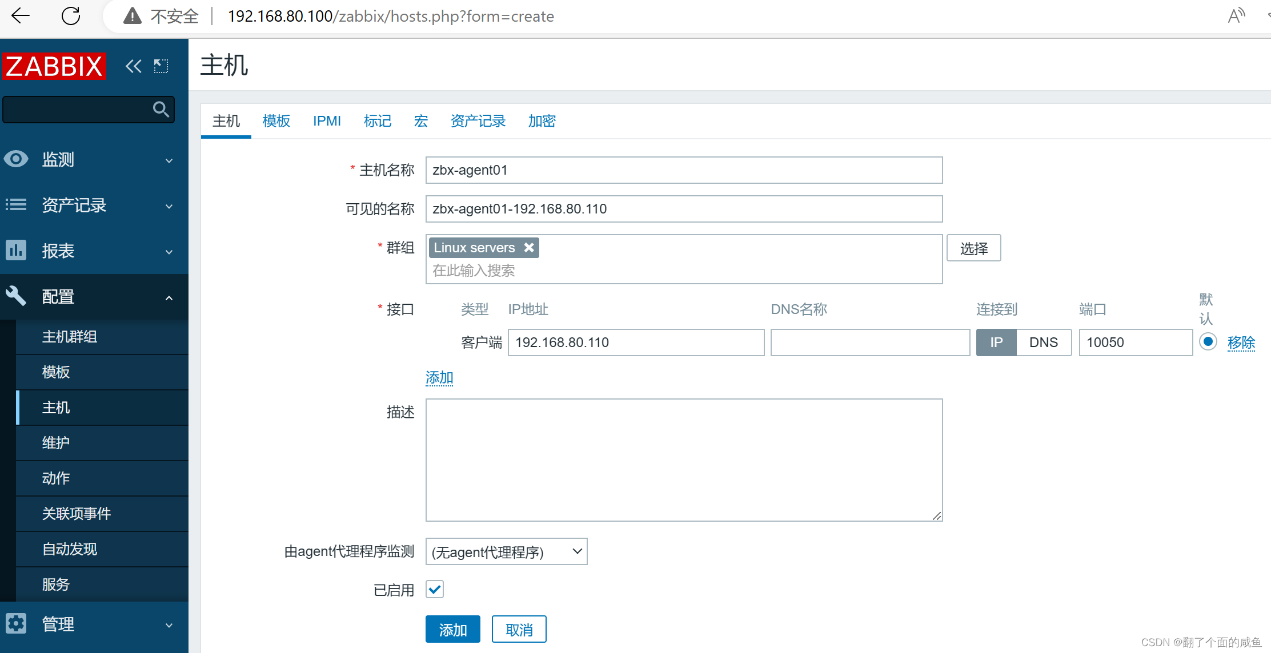1271x653 pixels.
Task: Remove the Linux servers group tag
Action: coord(529,248)
